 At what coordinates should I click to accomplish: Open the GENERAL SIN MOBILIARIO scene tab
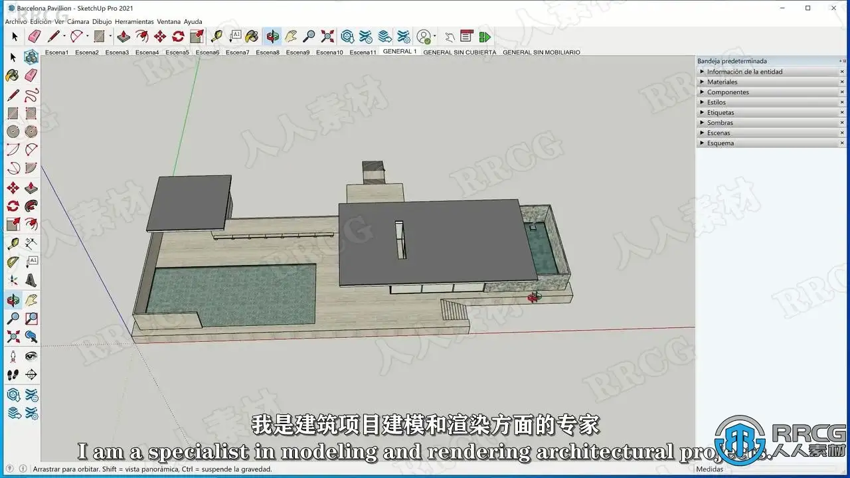(x=541, y=52)
